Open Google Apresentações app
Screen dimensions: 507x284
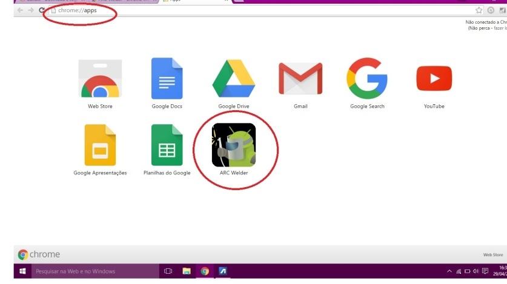click(100, 150)
